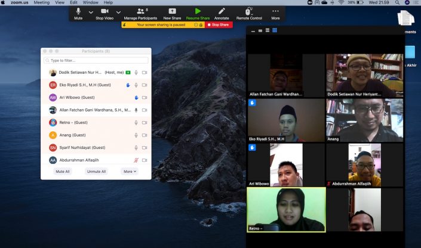Click the Remote Control mouse icon
Screen dimensions: 421x248
(x=248, y=11)
